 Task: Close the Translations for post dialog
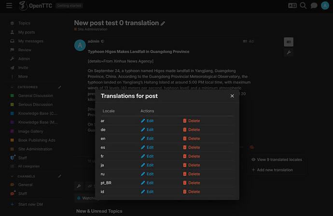232,96
